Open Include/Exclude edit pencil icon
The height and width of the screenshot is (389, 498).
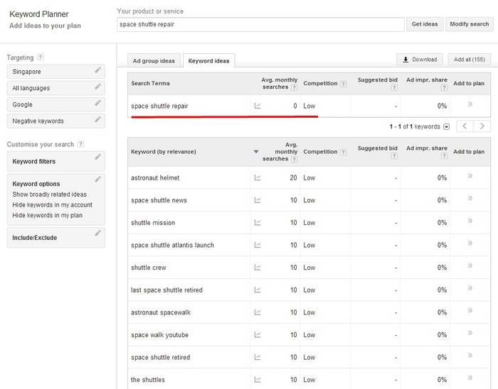[x=98, y=233]
